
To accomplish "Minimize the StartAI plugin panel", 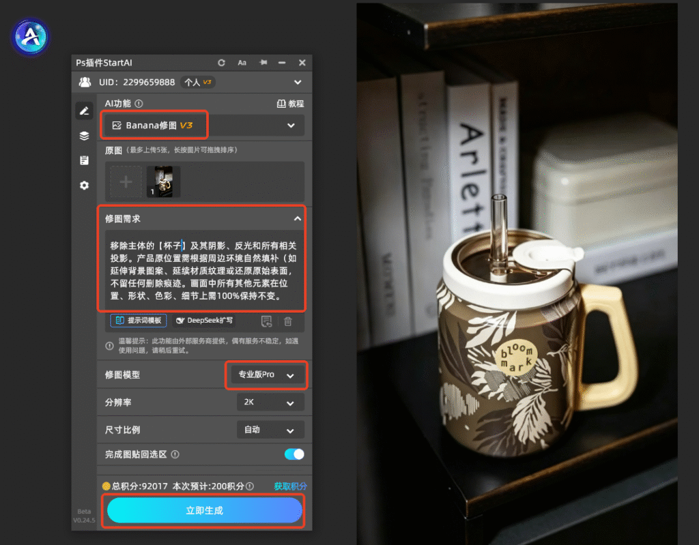I will click(x=282, y=63).
